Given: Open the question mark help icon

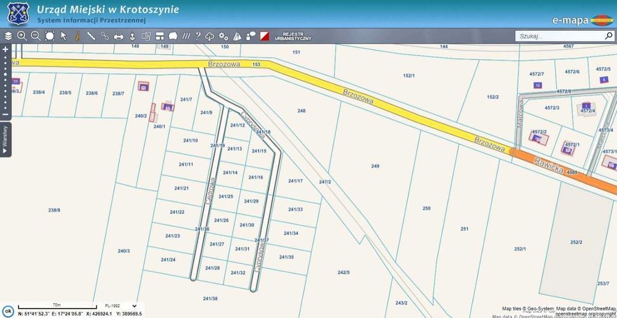Looking at the screenshot, I should 198,36.
